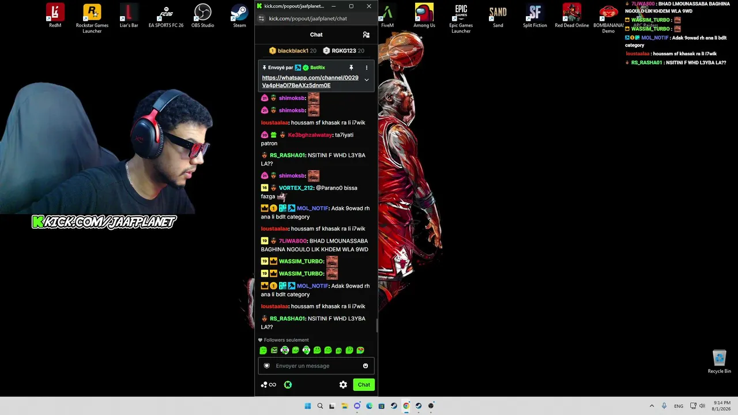The height and width of the screenshot is (415, 738).
Task: Insert the first green quick emote
Action: coord(263,350)
